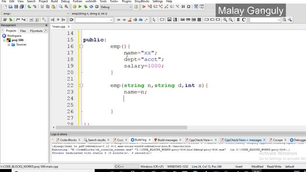Close the Cccc log tab
306x172 pixels.
pos(126,140)
